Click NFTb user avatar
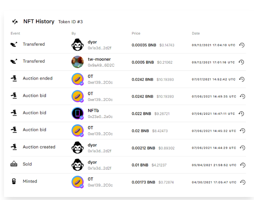This screenshot has width=254, height=200. point(78,113)
